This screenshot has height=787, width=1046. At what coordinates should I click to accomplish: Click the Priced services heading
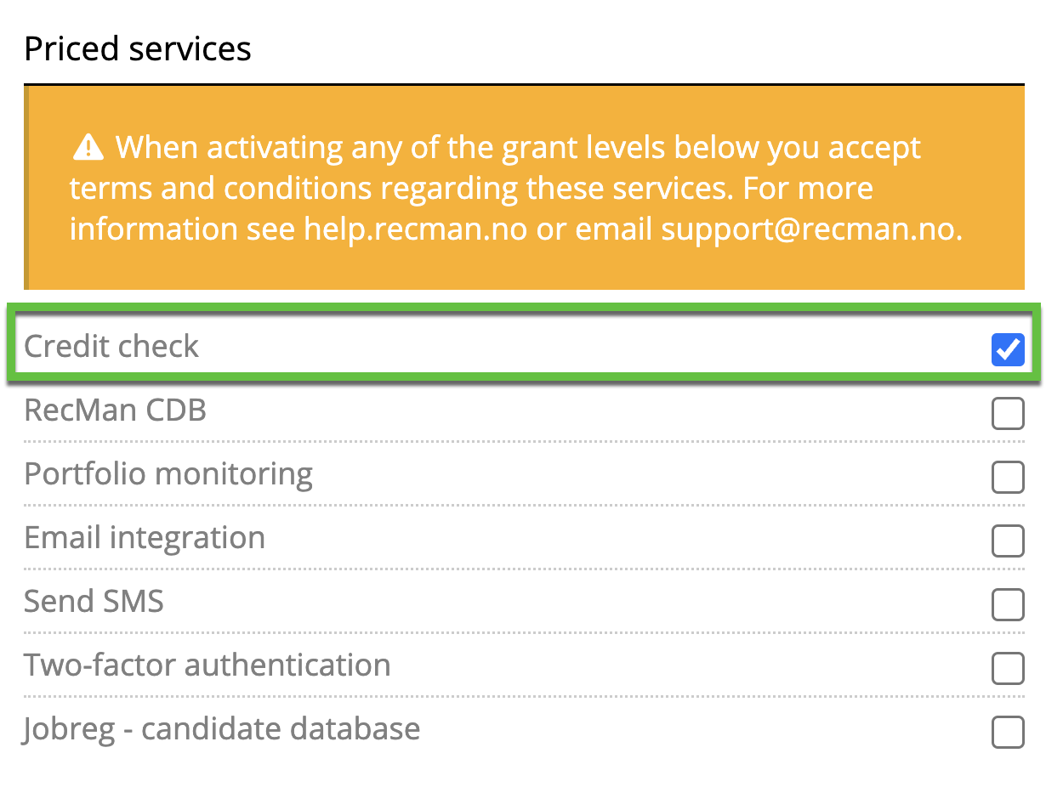click(x=137, y=48)
